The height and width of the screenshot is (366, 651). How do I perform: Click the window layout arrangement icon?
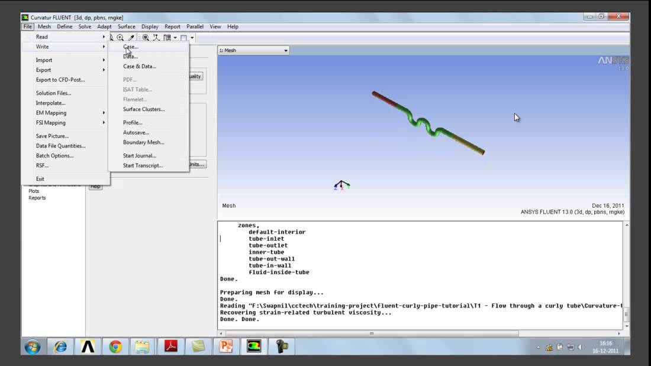pyautogui.click(x=167, y=38)
